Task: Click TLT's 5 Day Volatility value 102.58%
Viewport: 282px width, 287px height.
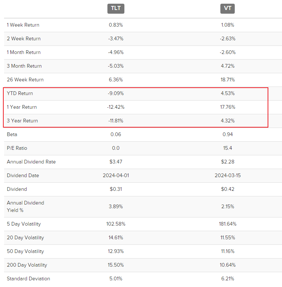Action: (x=116, y=224)
